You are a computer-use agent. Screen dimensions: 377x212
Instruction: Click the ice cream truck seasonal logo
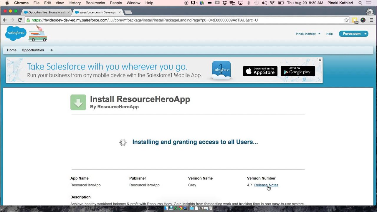coord(38,34)
